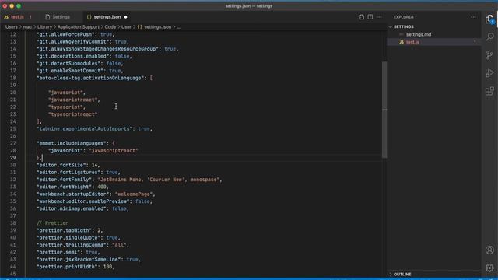This screenshot has height=280, width=498.
Task: Click "editor.fontFamily" key text
Action: [65, 180]
